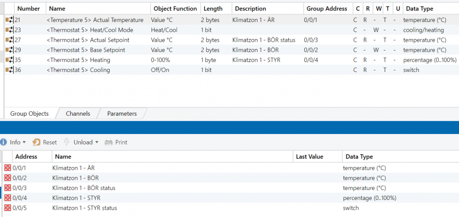Select Klimatzon 1 - STYR group address row
The image size is (459, 217).
point(76,198)
